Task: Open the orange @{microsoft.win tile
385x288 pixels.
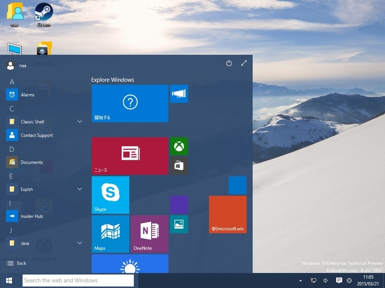Action: pyautogui.click(x=228, y=214)
